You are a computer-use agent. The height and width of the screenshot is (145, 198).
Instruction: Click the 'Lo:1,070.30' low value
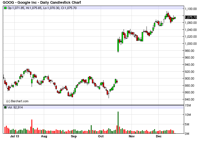pos(51,8)
